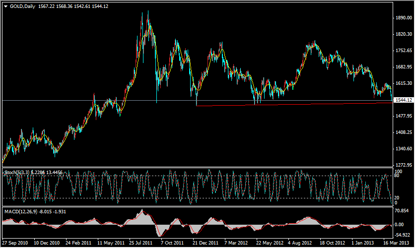415x248 pixels.
Task: Click the 7 Oct 2011 date label
Action: (172, 243)
